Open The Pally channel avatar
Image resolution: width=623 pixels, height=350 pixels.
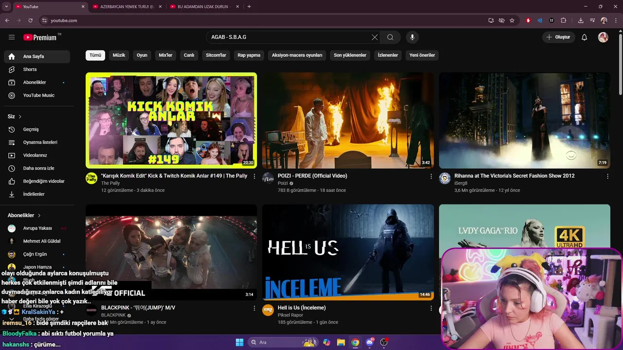(92, 178)
